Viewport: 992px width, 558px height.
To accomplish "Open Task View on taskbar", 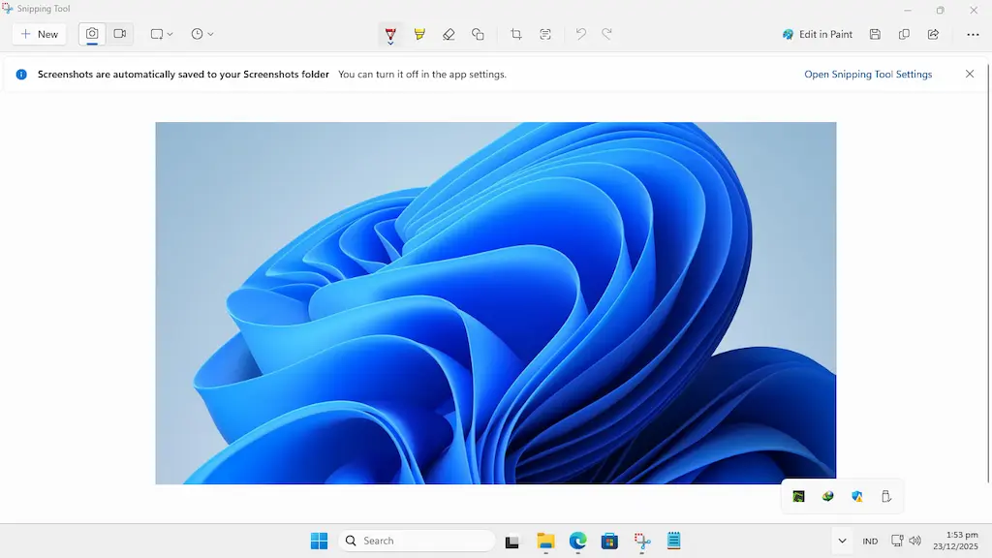I will click(512, 542).
